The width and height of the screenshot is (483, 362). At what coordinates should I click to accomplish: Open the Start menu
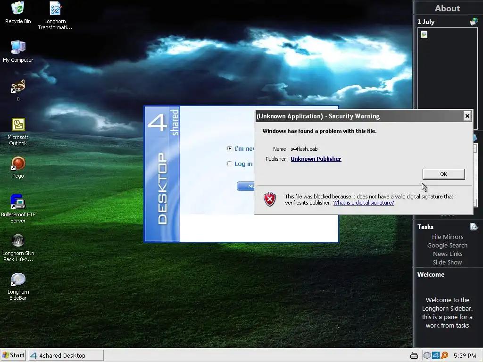[x=13, y=355]
